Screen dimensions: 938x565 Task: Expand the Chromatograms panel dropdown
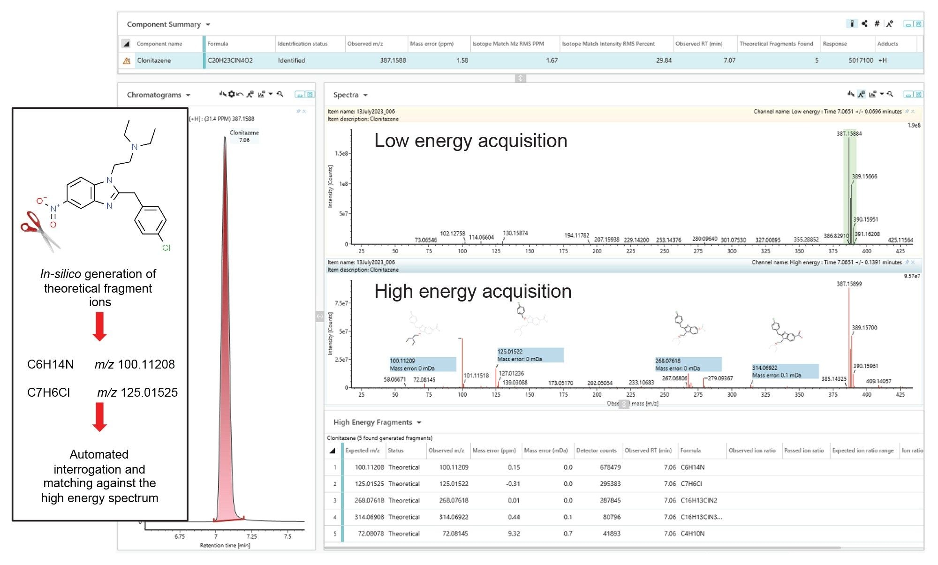188,95
